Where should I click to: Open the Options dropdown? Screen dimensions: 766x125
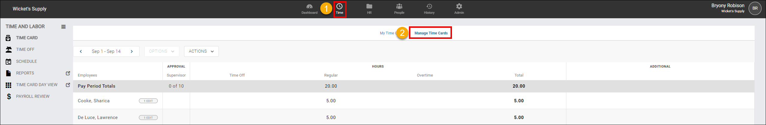tap(162, 51)
